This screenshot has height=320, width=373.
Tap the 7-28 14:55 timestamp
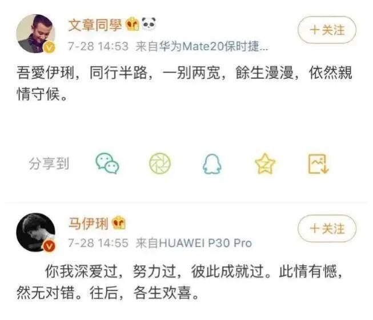[x=98, y=243]
